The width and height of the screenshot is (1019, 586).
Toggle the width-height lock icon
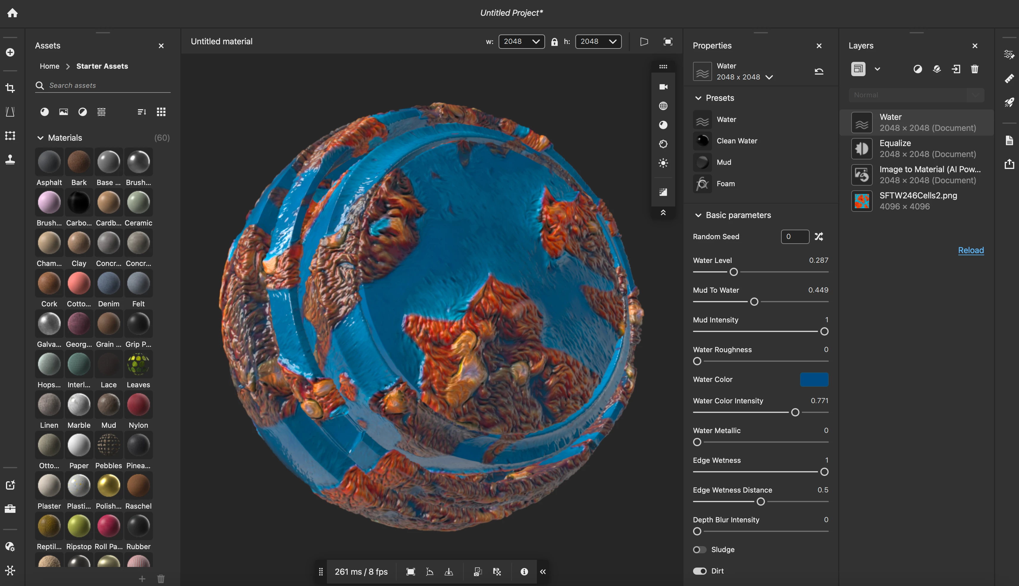coord(554,41)
